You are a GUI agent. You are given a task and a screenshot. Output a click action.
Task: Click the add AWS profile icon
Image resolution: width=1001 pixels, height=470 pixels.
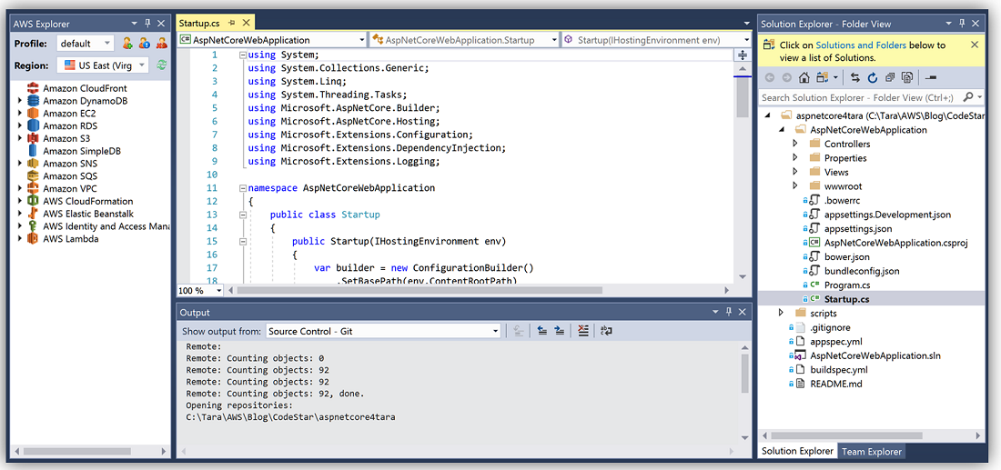(x=127, y=43)
